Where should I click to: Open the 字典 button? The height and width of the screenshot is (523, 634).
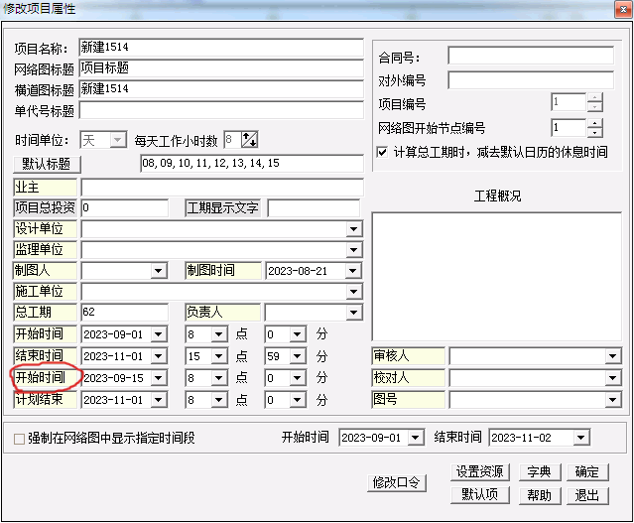[540, 472]
